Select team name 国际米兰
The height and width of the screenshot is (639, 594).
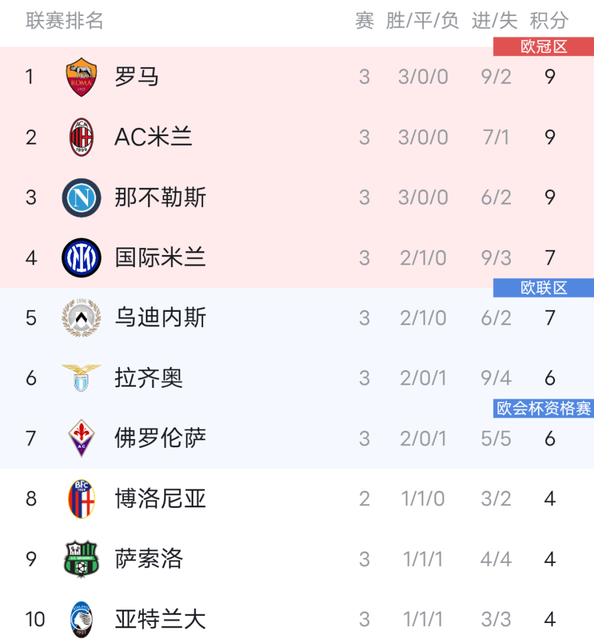160,258
